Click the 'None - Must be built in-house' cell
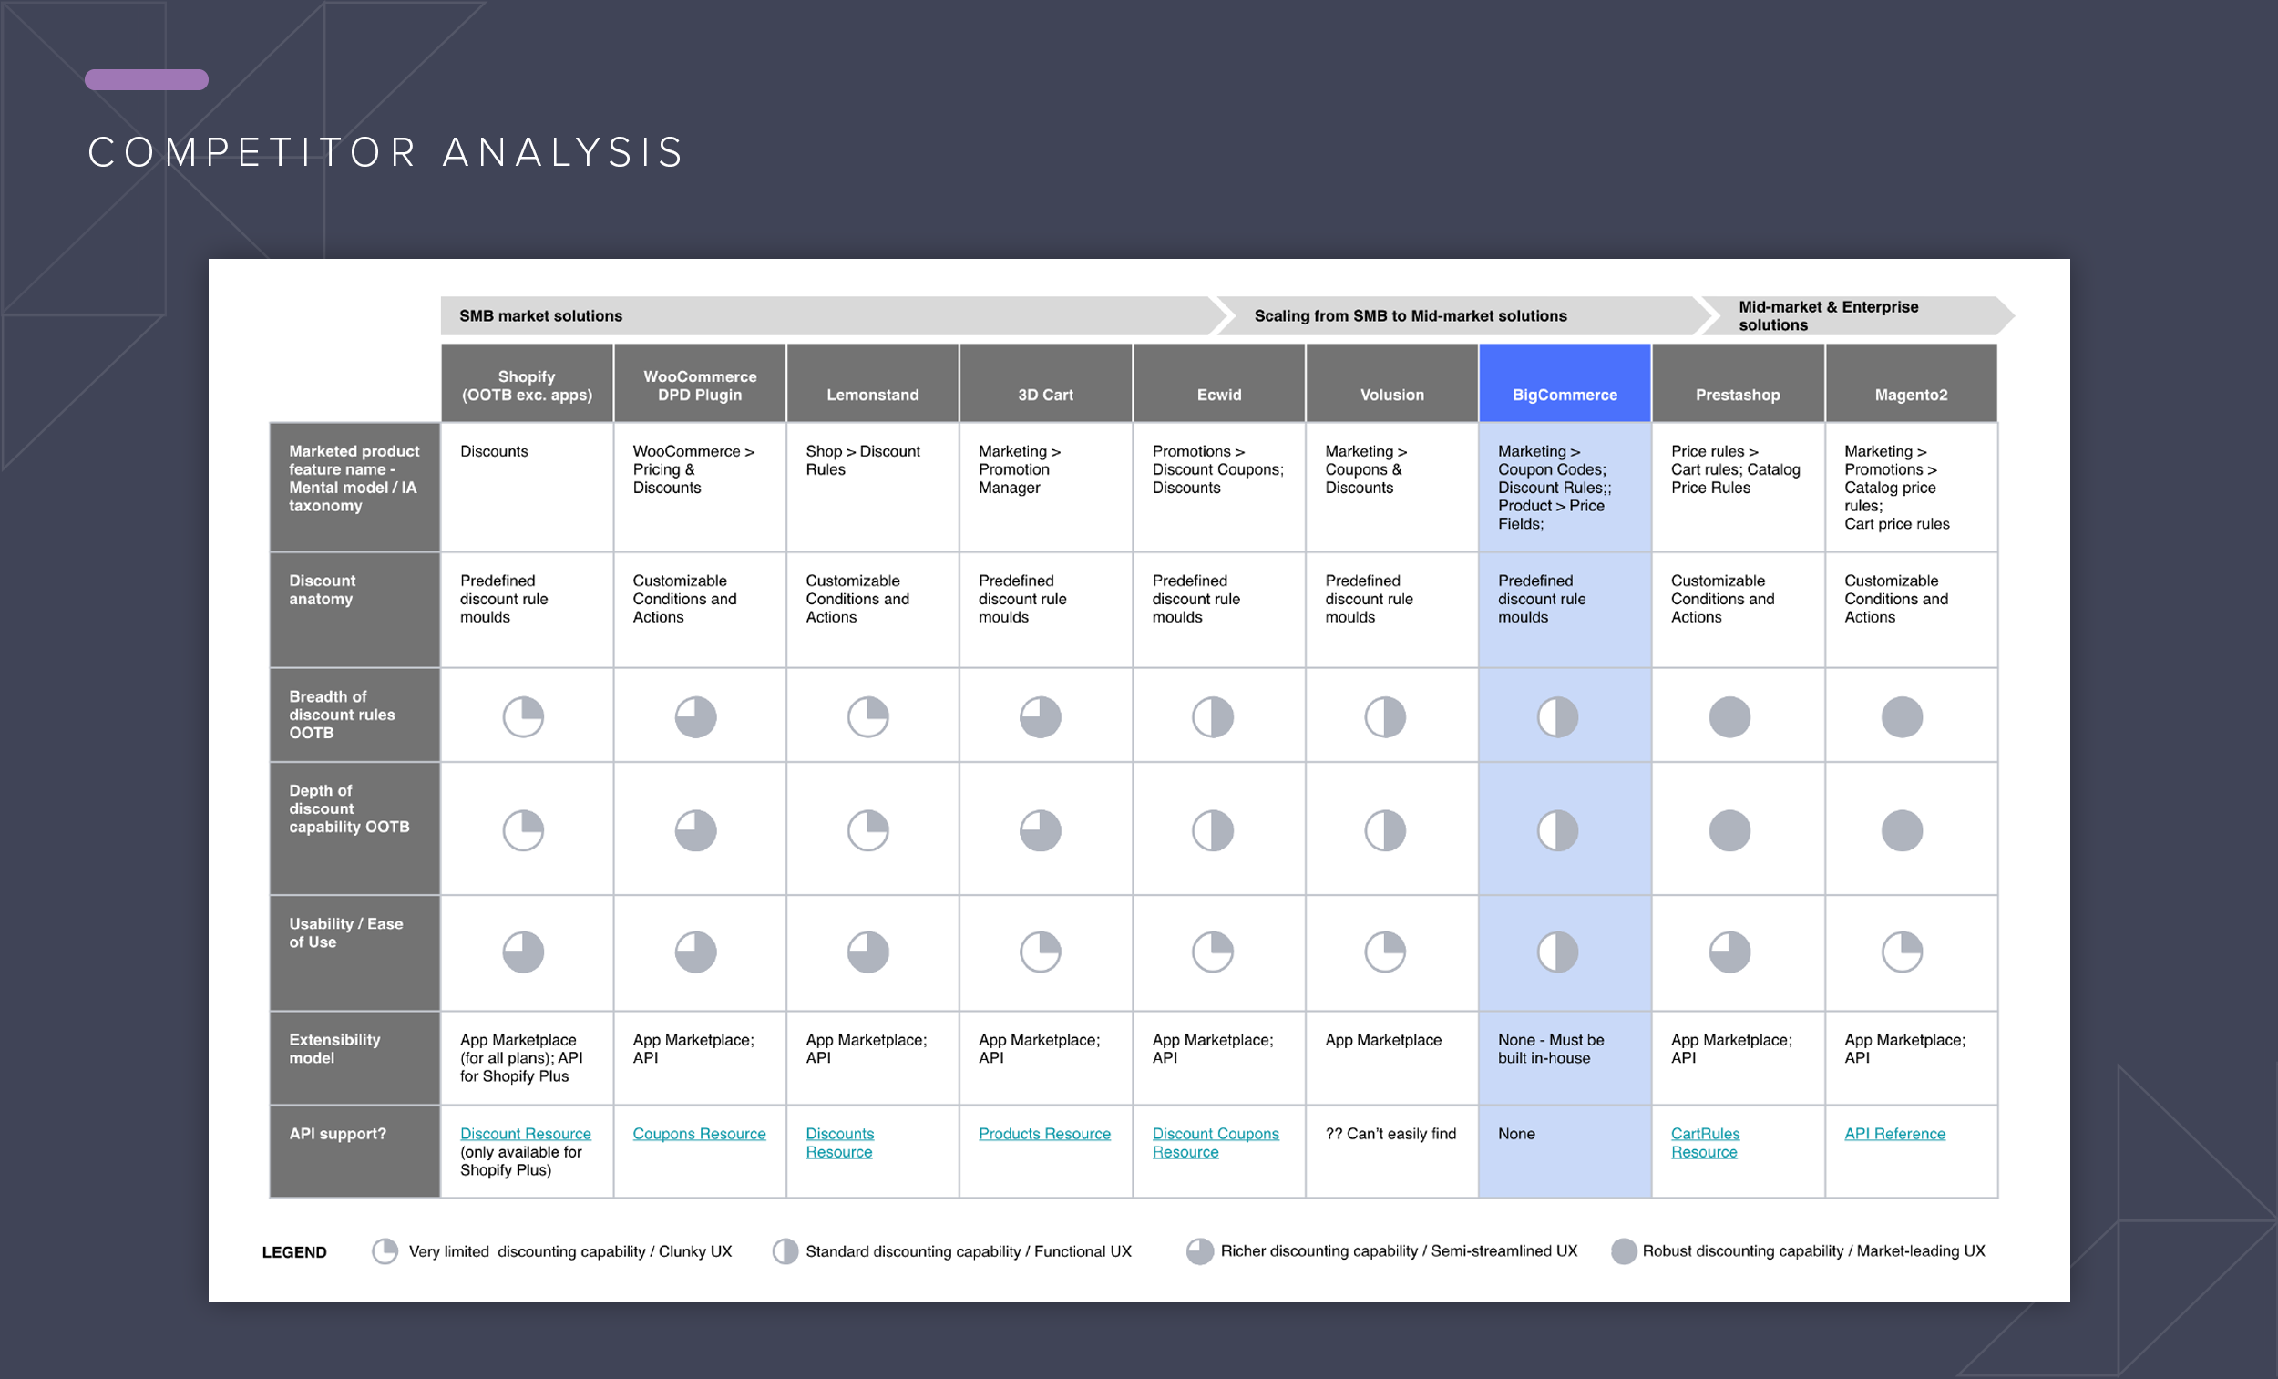Viewport: 2278px width, 1379px height. point(1565,1057)
